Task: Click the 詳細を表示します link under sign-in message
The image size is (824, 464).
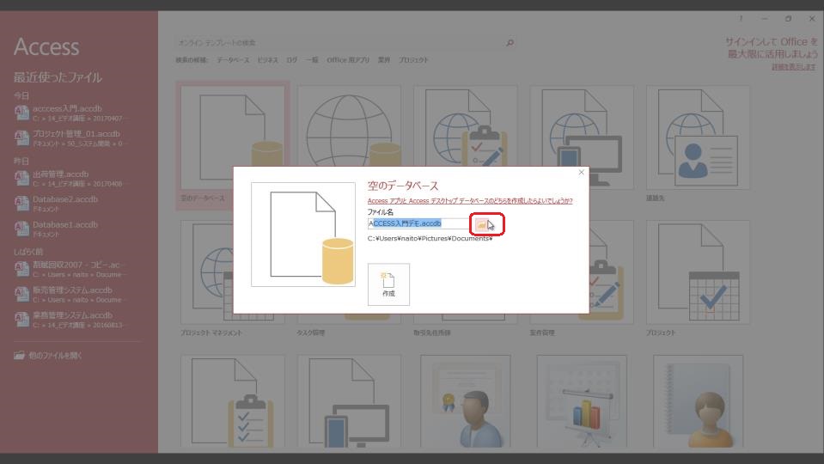Action: [794, 67]
